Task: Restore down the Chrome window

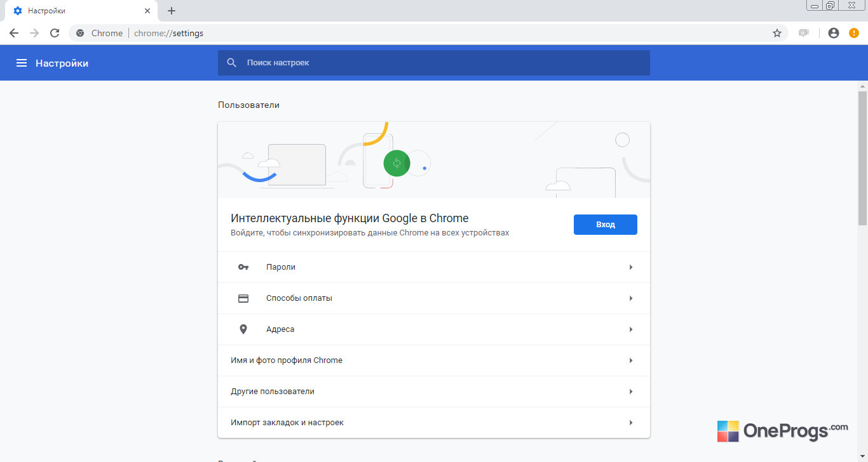Action: pyautogui.click(x=831, y=6)
